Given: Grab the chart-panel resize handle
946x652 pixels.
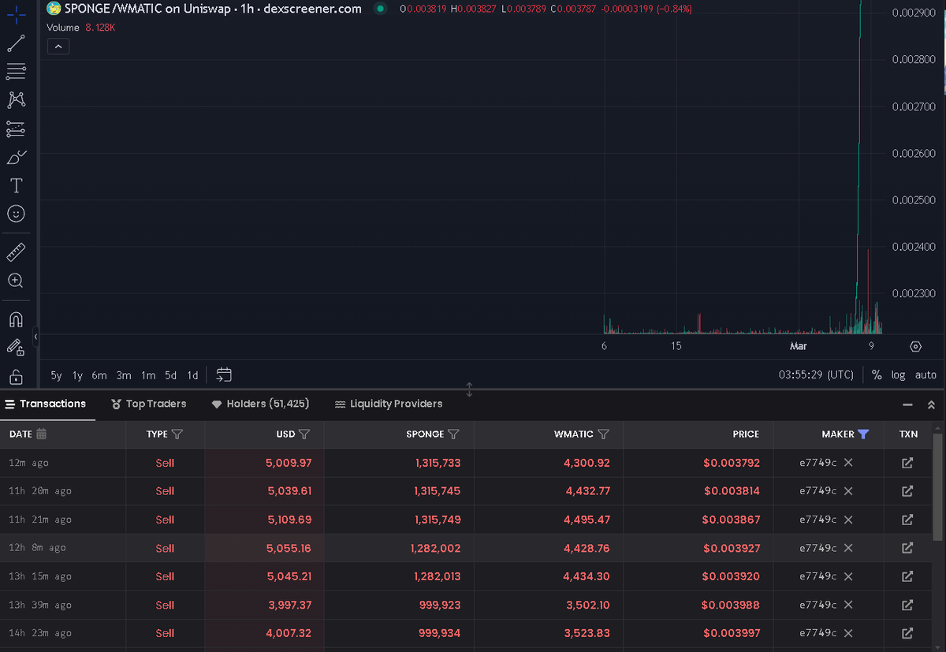Looking at the screenshot, I should 470,389.
